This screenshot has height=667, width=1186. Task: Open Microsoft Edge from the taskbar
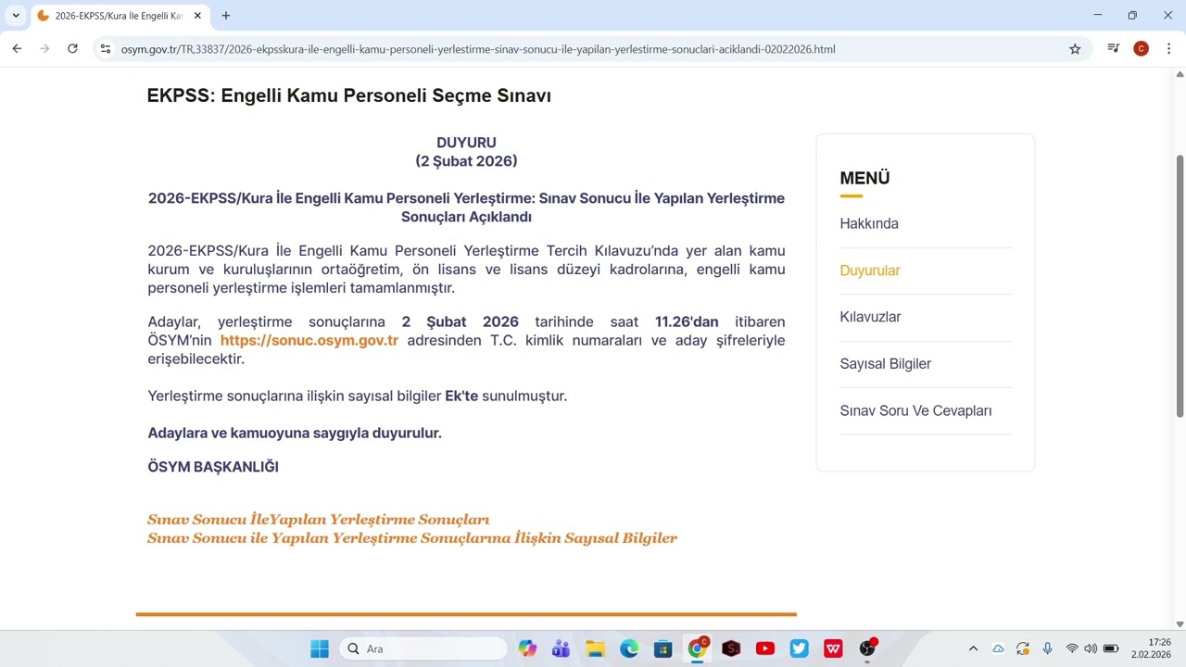(x=629, y=648)
